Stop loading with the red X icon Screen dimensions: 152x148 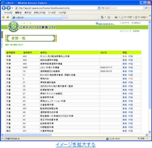point(108,8)
